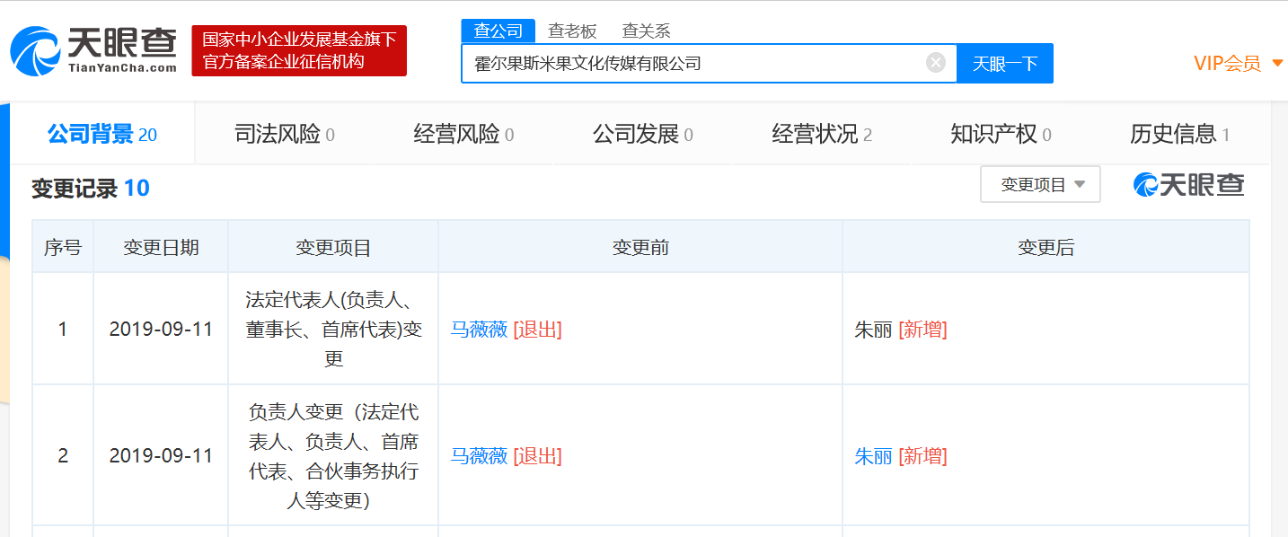This screenshot has width=1288, height=537.
Task: Click 朱丽 text in row 1
Action: pos(873,330)
